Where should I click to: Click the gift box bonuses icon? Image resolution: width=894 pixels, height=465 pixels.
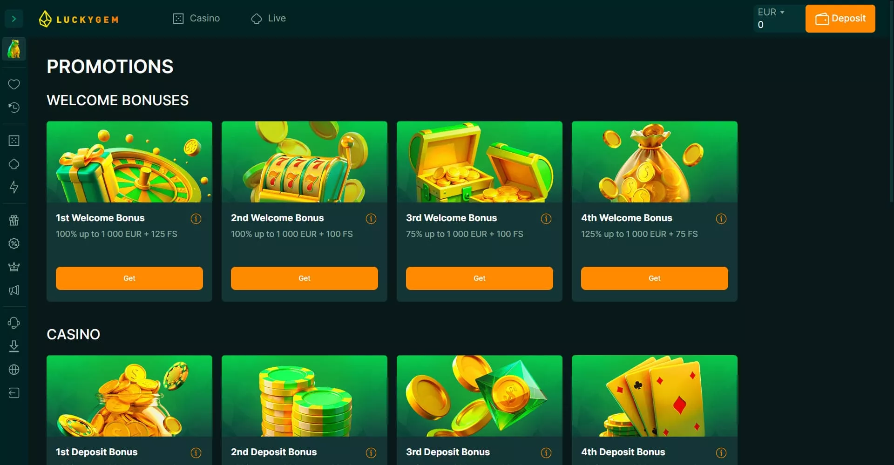pyautogui.click(x=14, y=220)
